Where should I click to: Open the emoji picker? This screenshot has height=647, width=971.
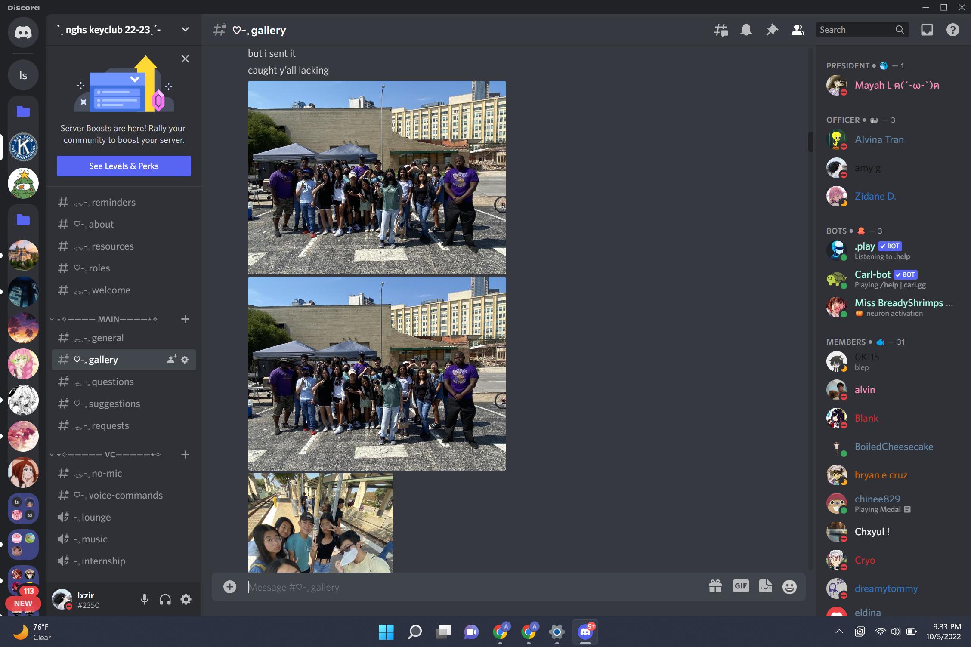(x=789, y=586)
